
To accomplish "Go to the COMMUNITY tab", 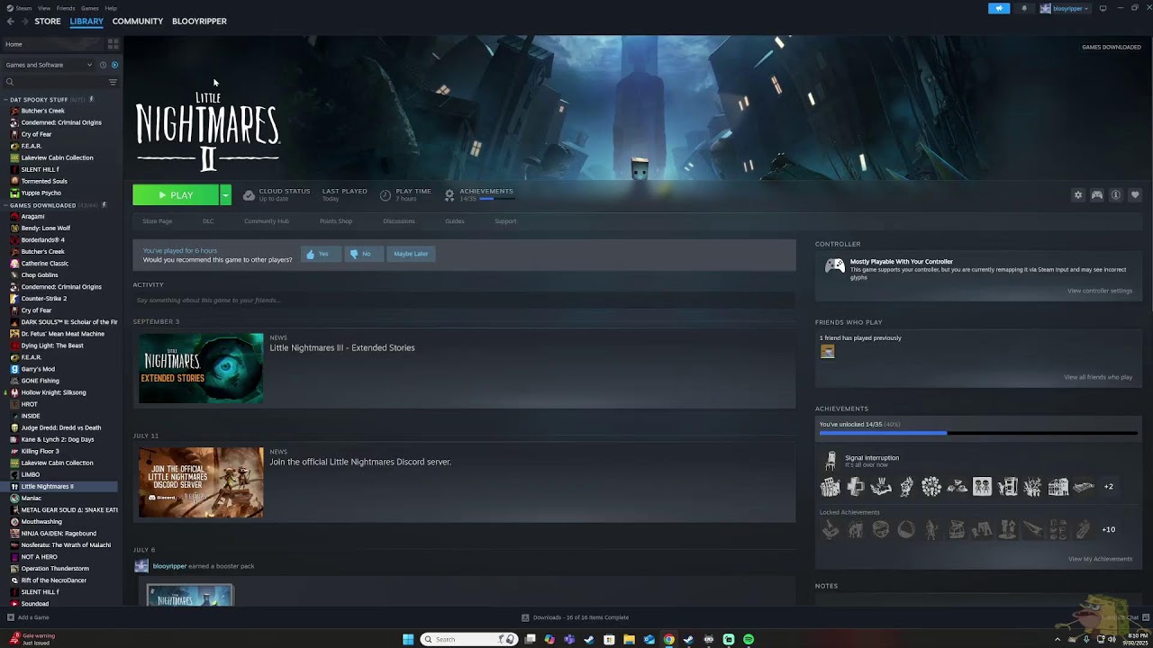I will pos(138,21).
